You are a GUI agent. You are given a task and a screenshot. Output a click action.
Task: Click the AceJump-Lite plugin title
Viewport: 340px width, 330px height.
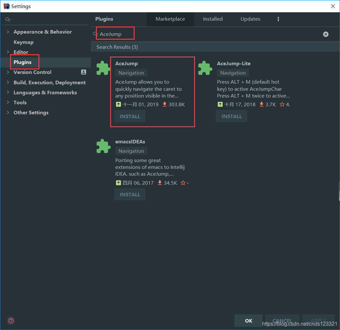pos(234,64)
